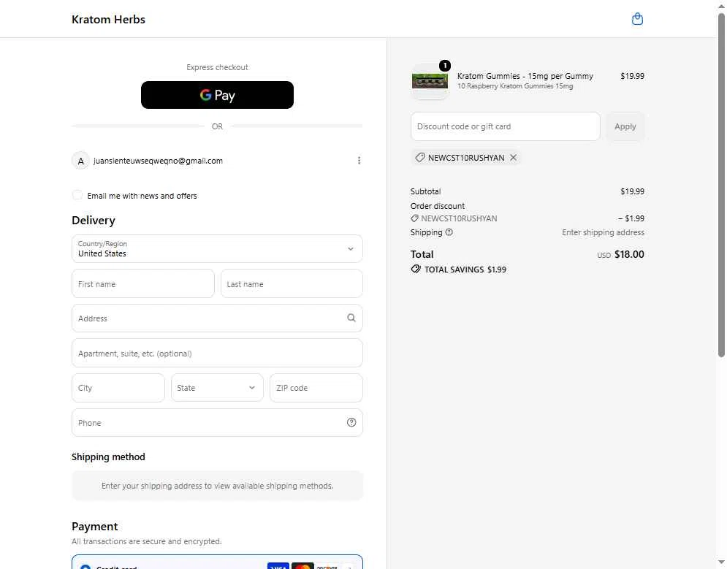This screenshot has height=569, width=727.
Task: Click the address search magnifier icon
Action: tap(351, 318)
